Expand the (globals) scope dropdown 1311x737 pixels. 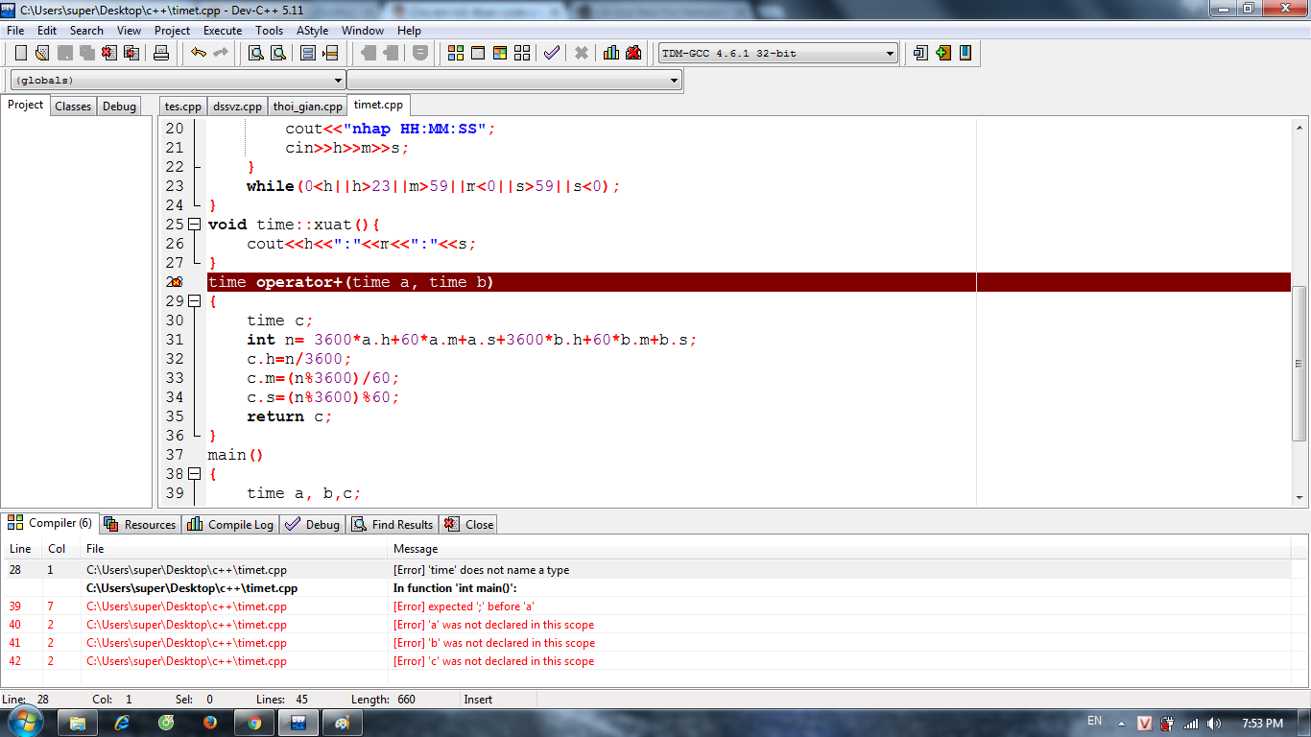338,81
